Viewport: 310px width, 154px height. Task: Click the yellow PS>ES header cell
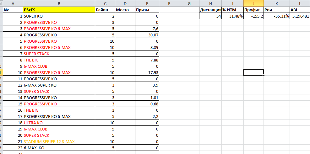tap(59, 10)
